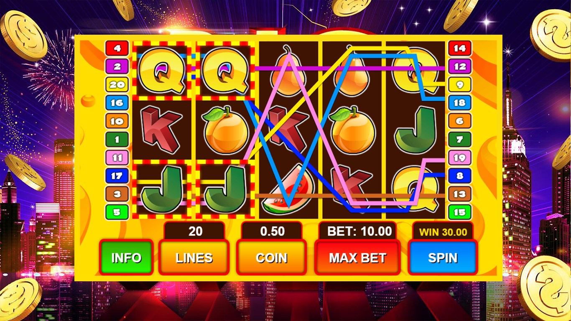Image resolution: width=571 pixels, height=321 pixels.
Task: Click the WIN 30.00 display
Action: (443, 232)
